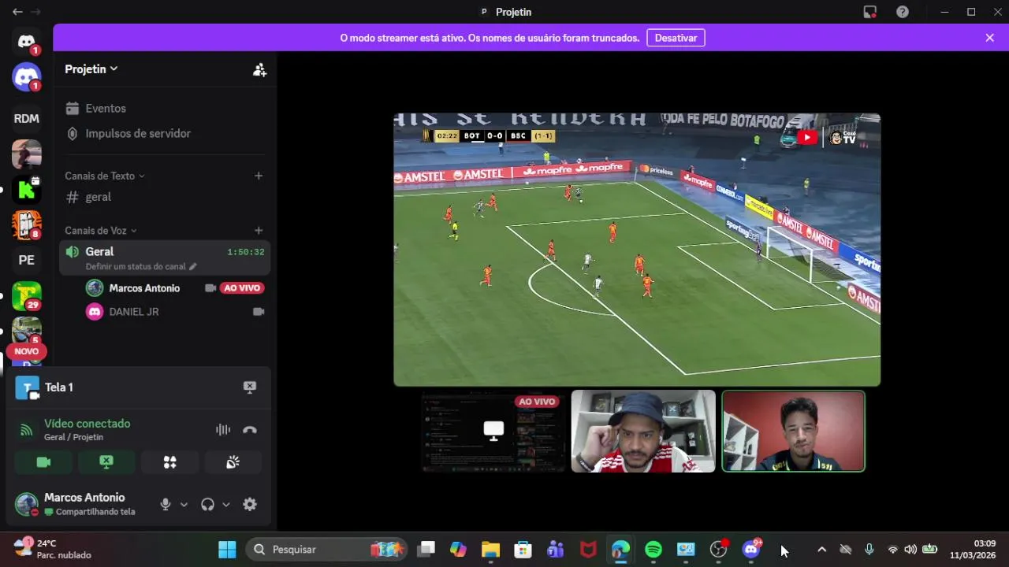This screenshot has width=1009, height=567.
Task: Open the orange server with badge 8
Action: pos(26,225)
